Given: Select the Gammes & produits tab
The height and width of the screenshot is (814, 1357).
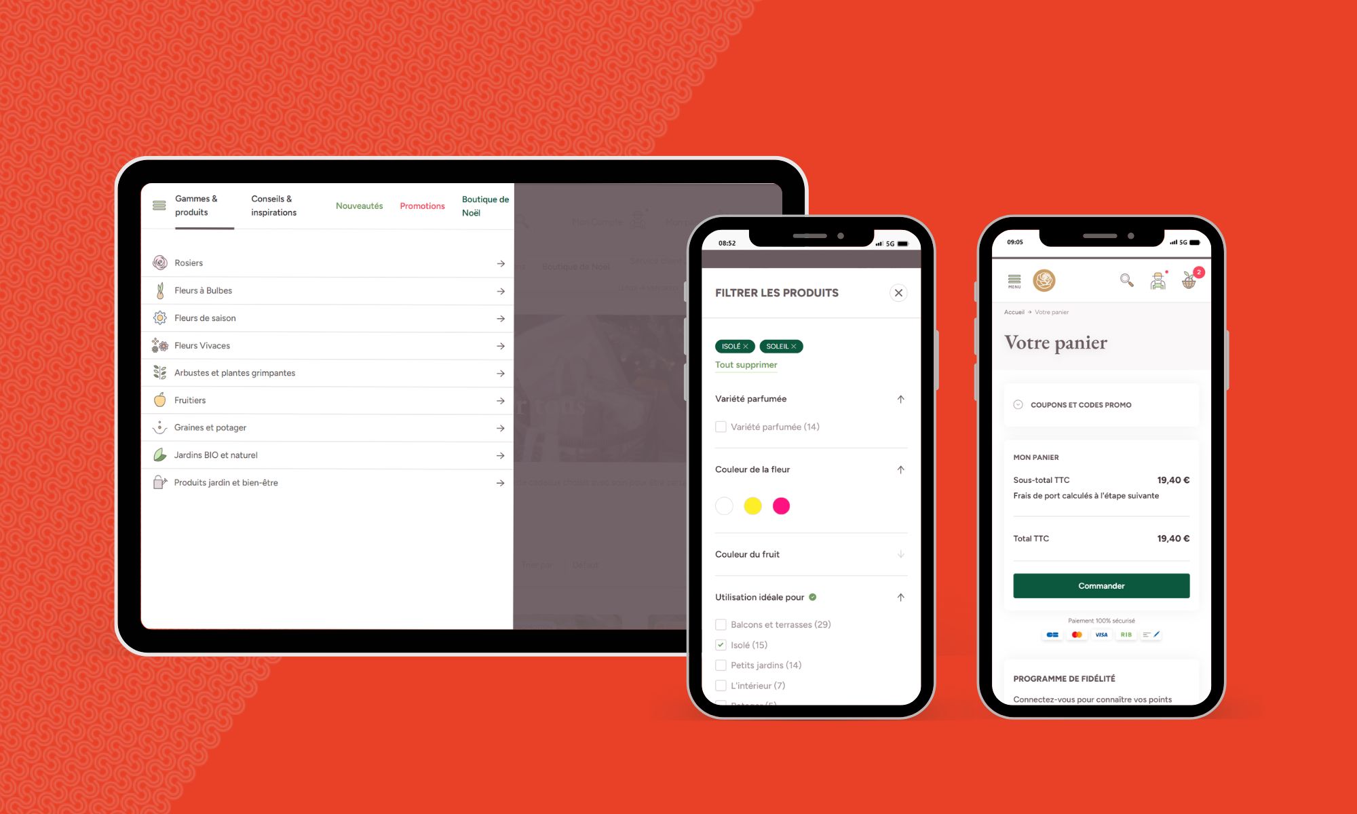Looking at the screenshot, I should (195, 206).
